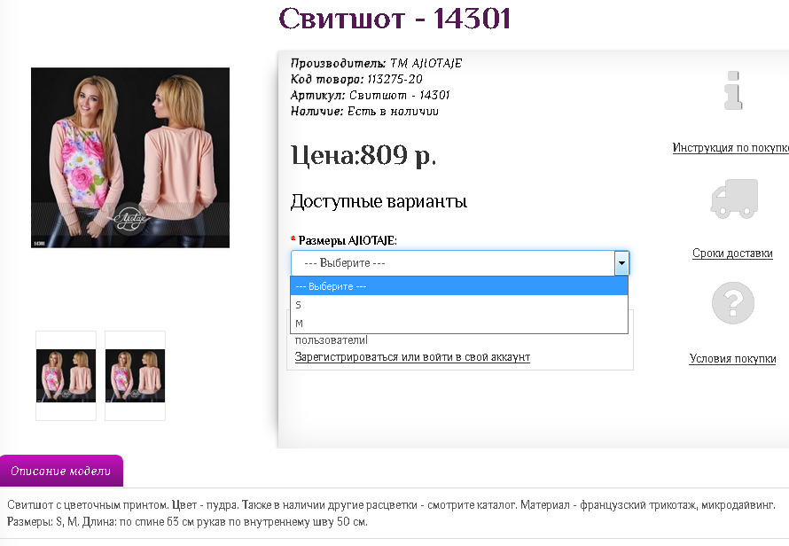Switch to the Описание модели tab

(61, 471)
